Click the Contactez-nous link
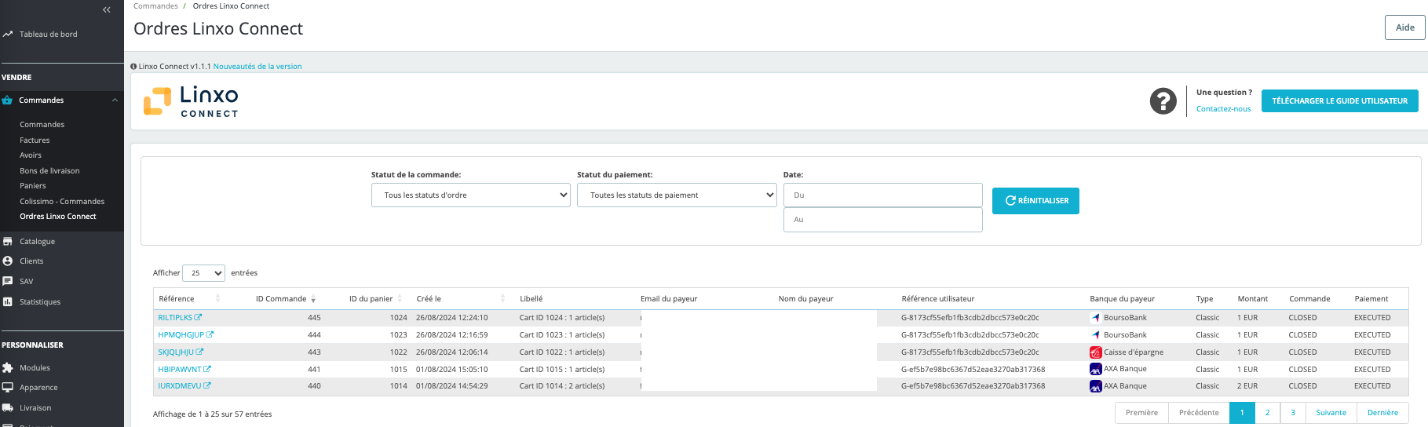 click(1223, 108)
